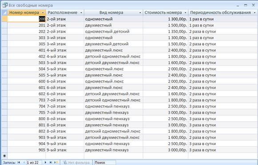Click 2 раза в сутки in room 601 row
Image resolution: width=258 pixels, height=165 pixels.
(x=223, y=87)
